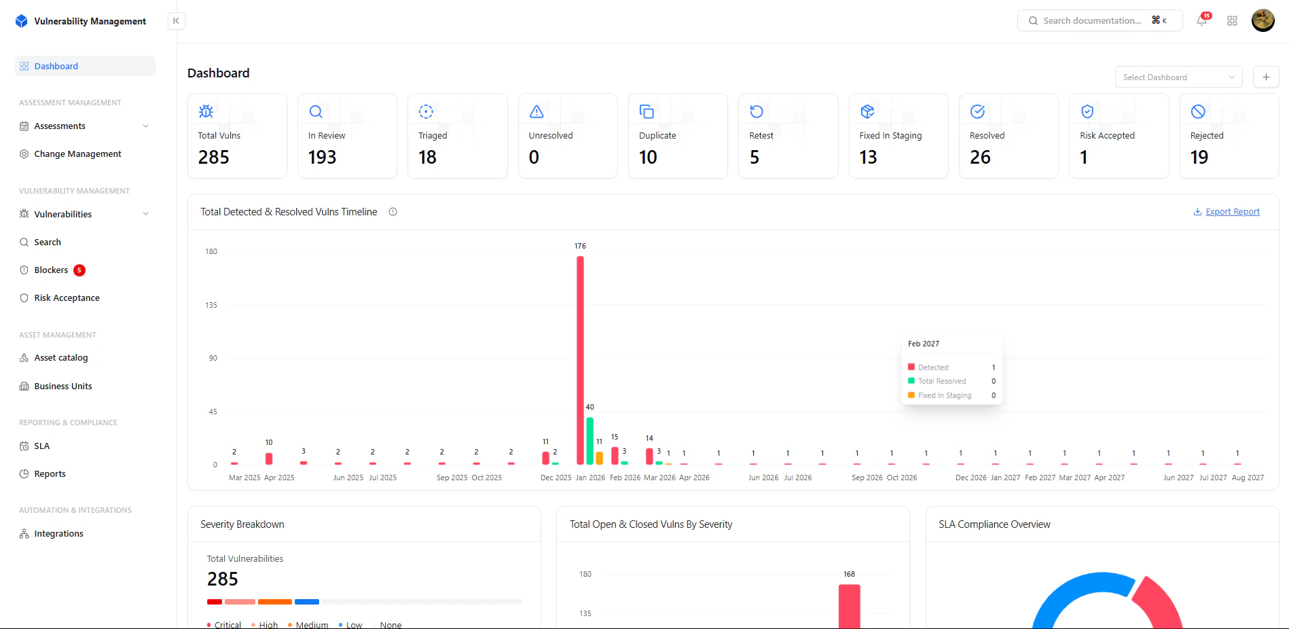Open the Asset catalog page
Viewport: 1289px width, 629px height.
pos(61,358)
